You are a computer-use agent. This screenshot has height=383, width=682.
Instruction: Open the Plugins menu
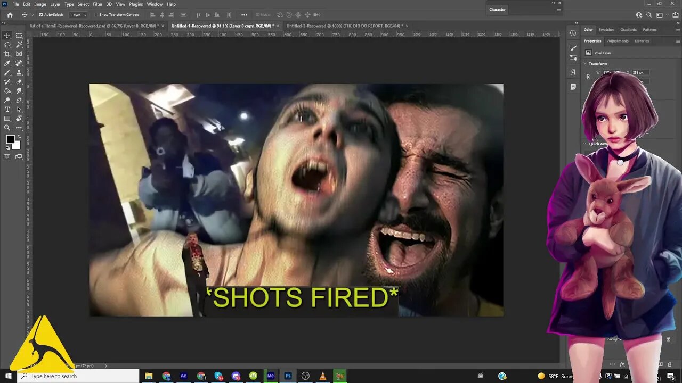tap(136, 4)
